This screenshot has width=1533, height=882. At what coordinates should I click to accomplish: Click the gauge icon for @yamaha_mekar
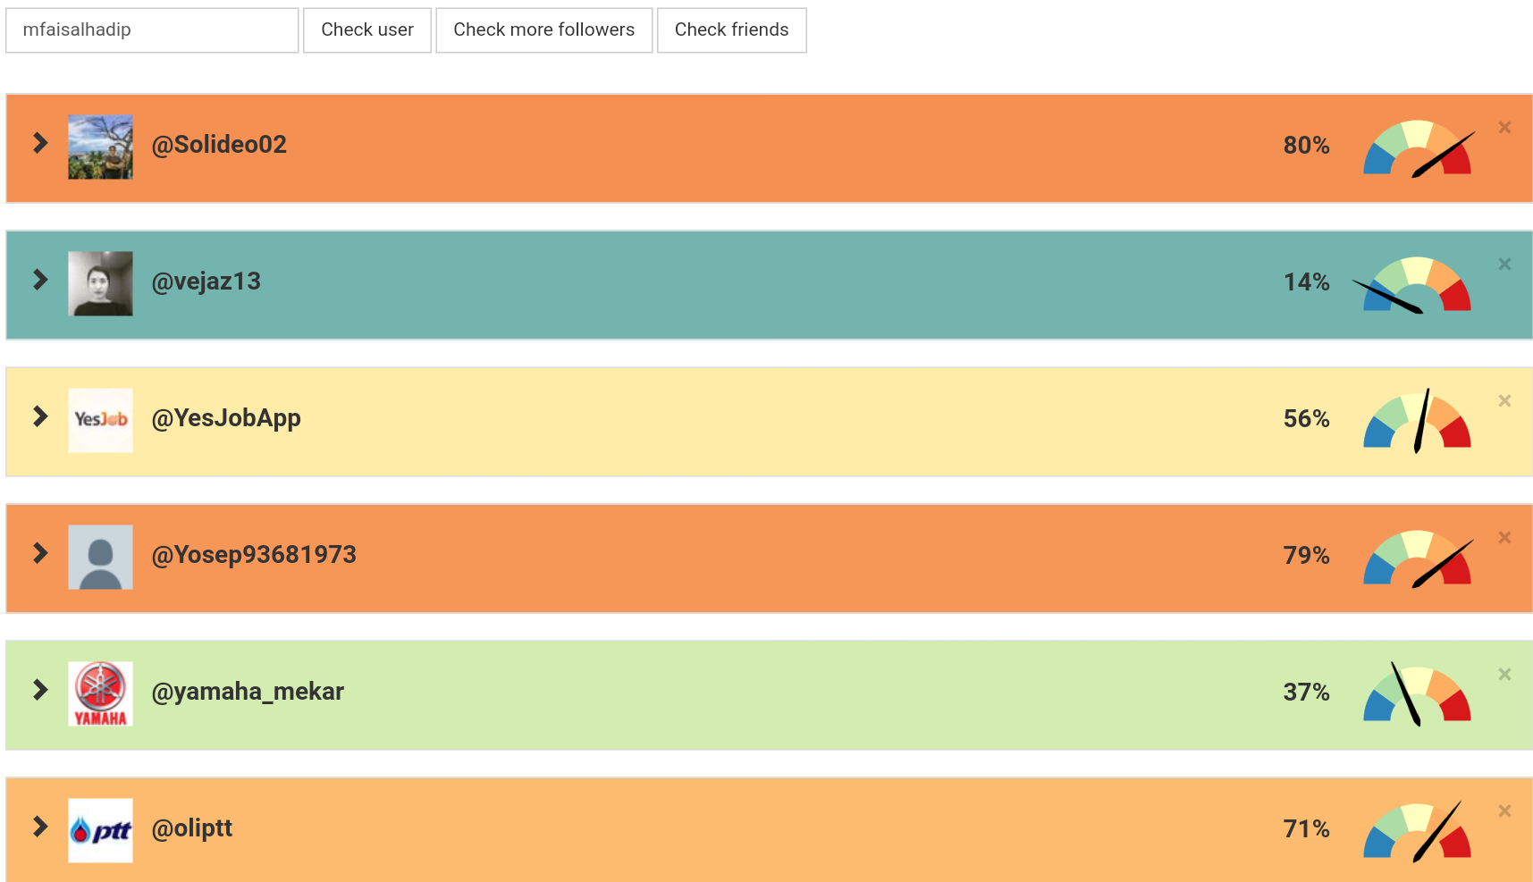point(1417,695)
